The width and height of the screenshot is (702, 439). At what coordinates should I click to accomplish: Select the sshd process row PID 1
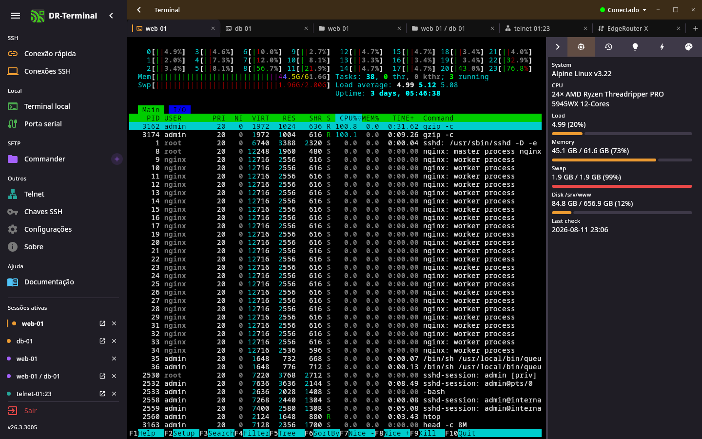[335, 143]
